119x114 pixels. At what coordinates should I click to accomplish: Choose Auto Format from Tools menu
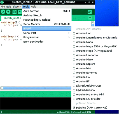47,11
